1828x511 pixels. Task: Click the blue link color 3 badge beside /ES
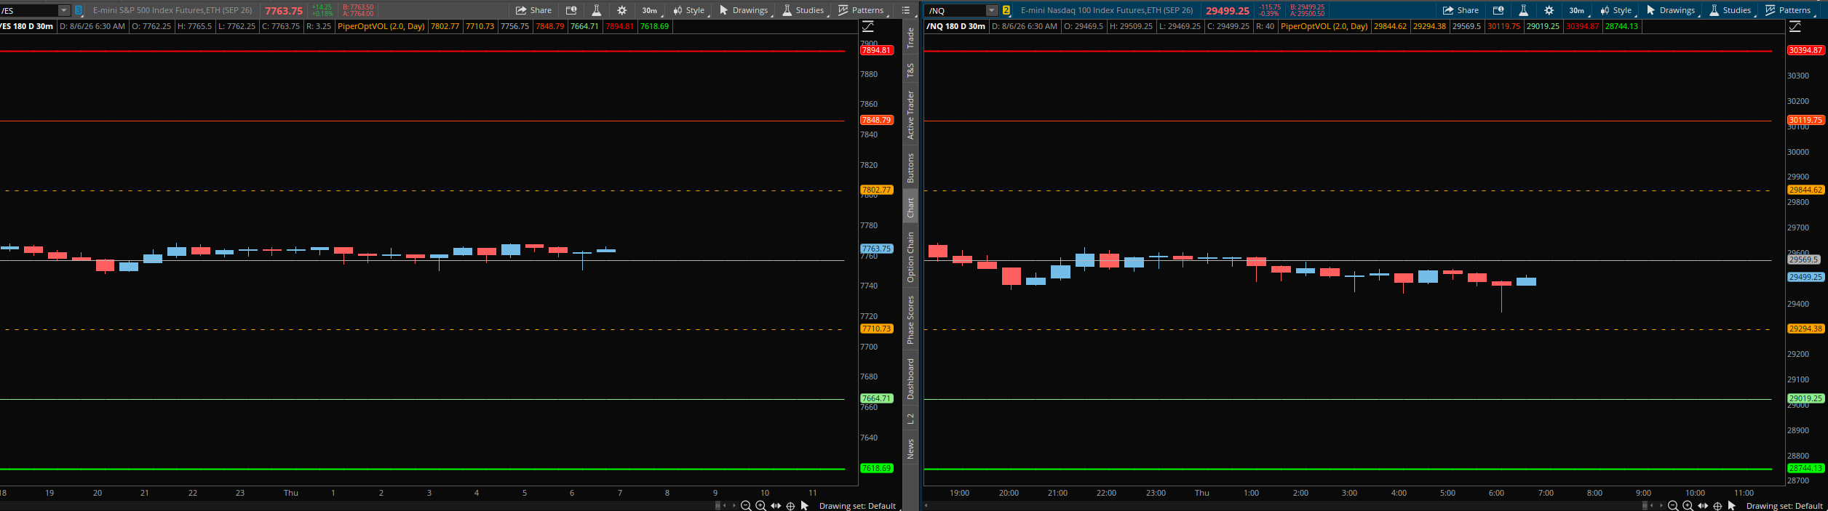point(79,10)
